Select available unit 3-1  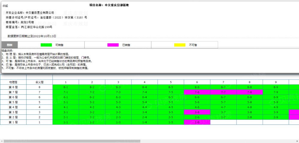click(66, 112)
